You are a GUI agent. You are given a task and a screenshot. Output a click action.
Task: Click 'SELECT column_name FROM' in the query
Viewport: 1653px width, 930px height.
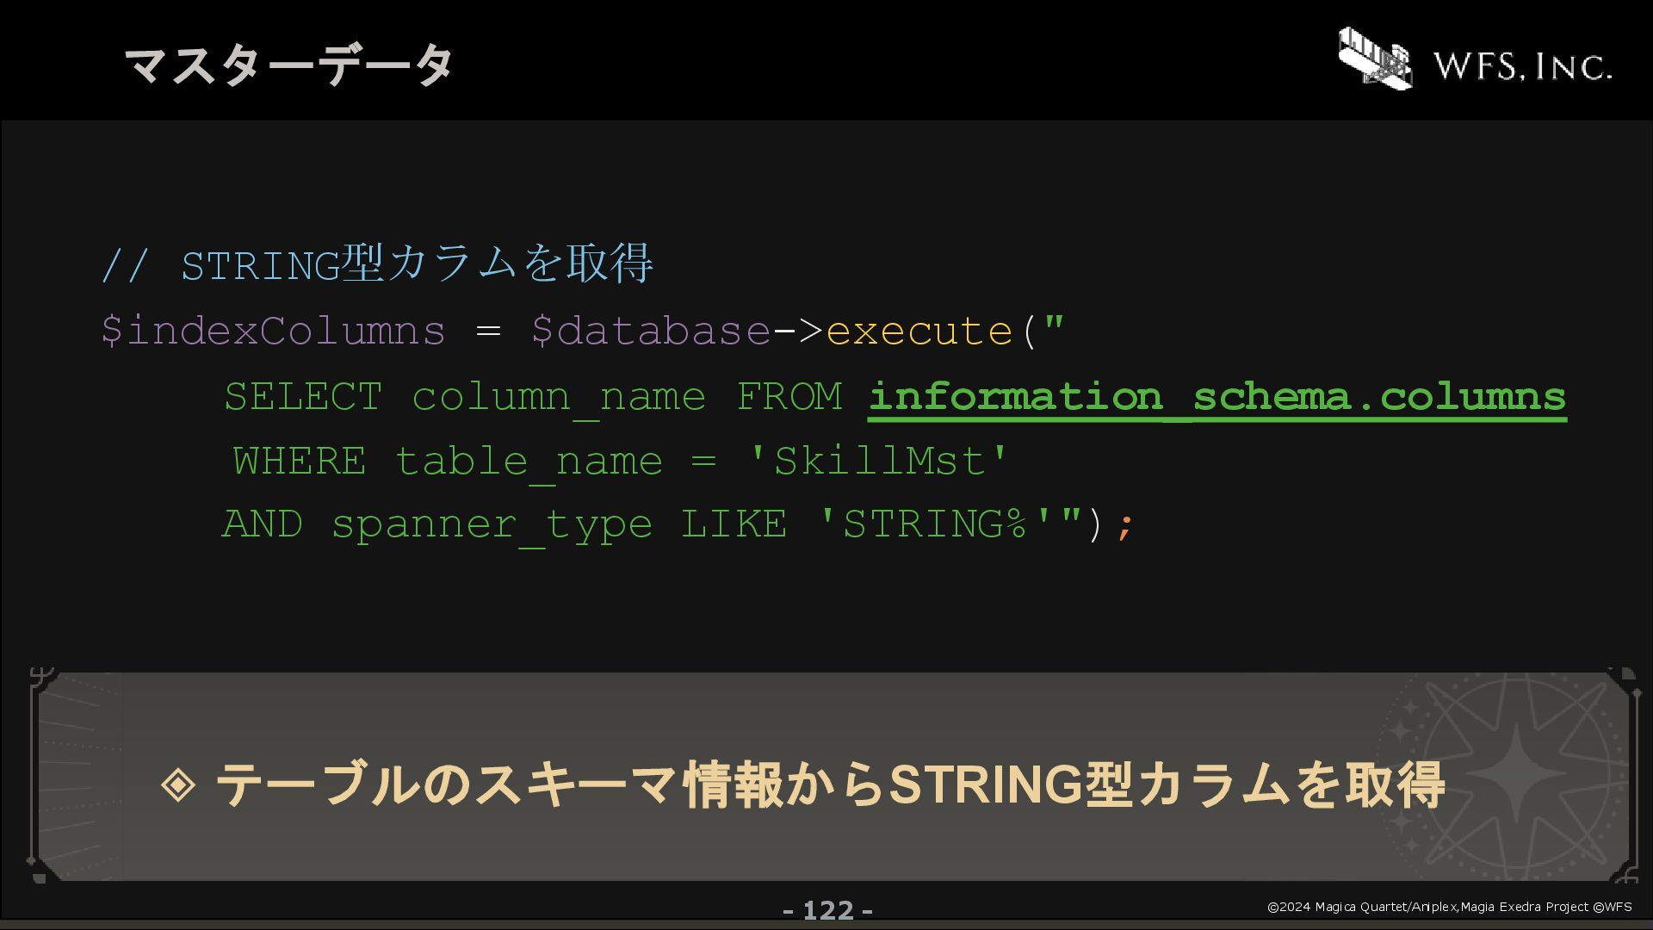point(534,399)
